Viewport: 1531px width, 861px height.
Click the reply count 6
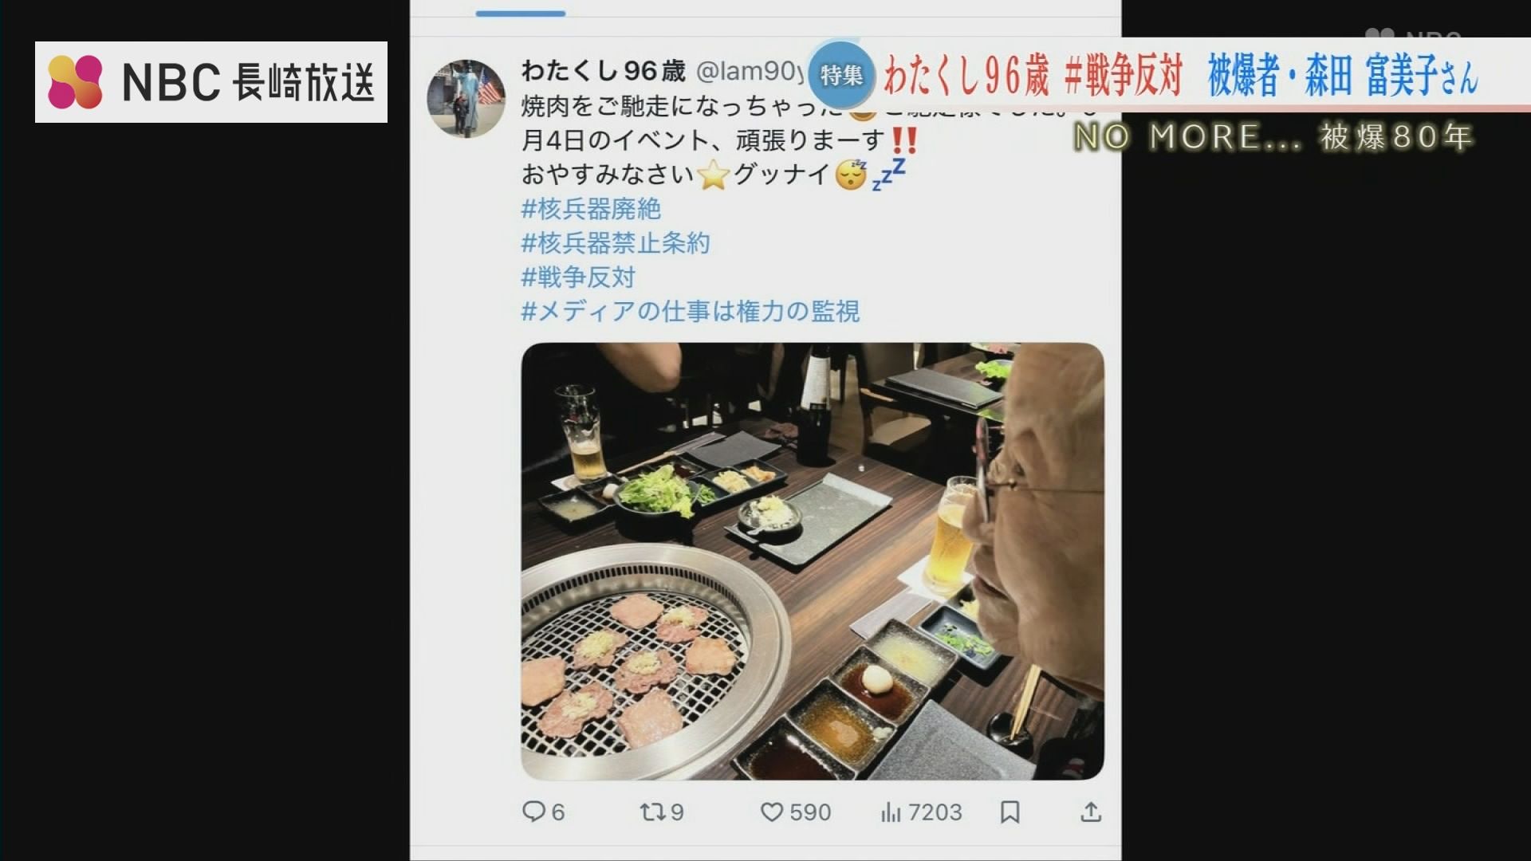(557, 812)
